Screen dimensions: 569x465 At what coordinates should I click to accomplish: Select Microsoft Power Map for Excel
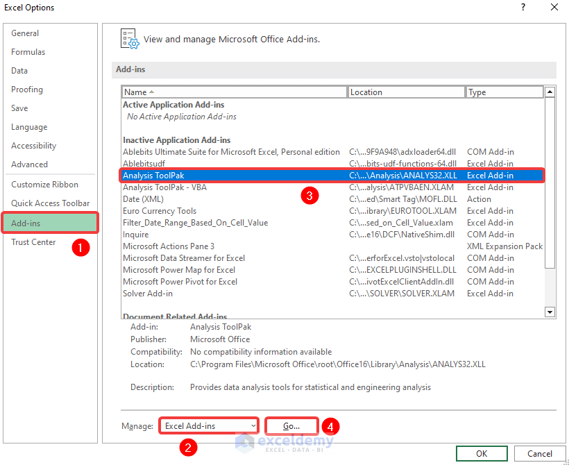tap(333, 270)
